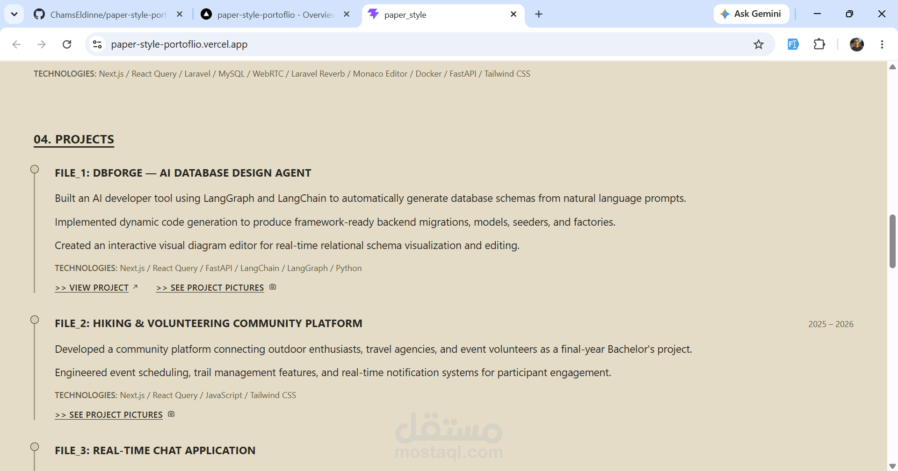Image resolution: width=898 pixels, height=471 pixels.
Task: Bookmark this page with the star icon
Action: 759,44
